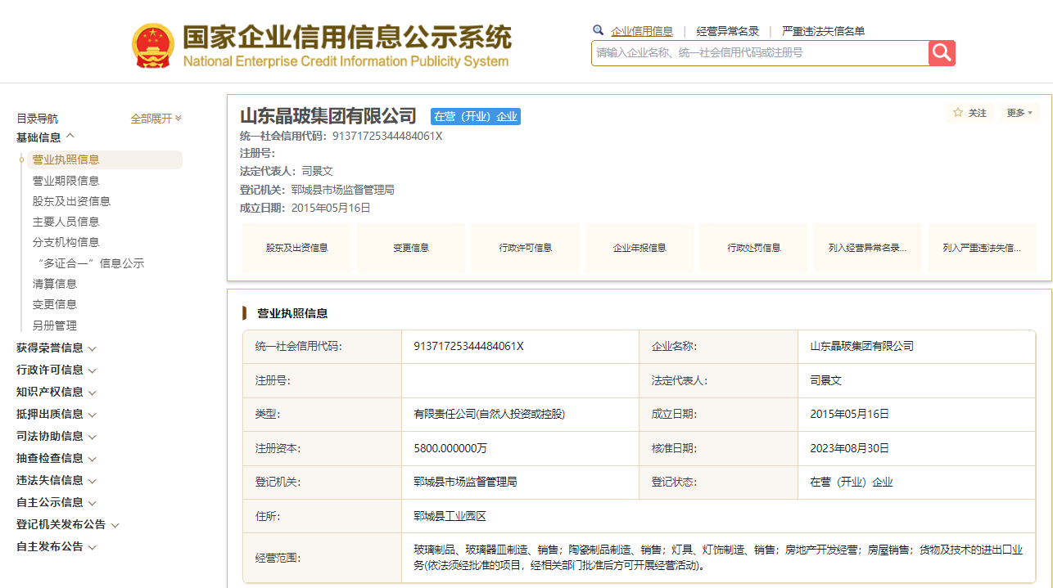Click the 经营范围 row label
This screenshot has width=1053, height=588.
tap(278, 558)
